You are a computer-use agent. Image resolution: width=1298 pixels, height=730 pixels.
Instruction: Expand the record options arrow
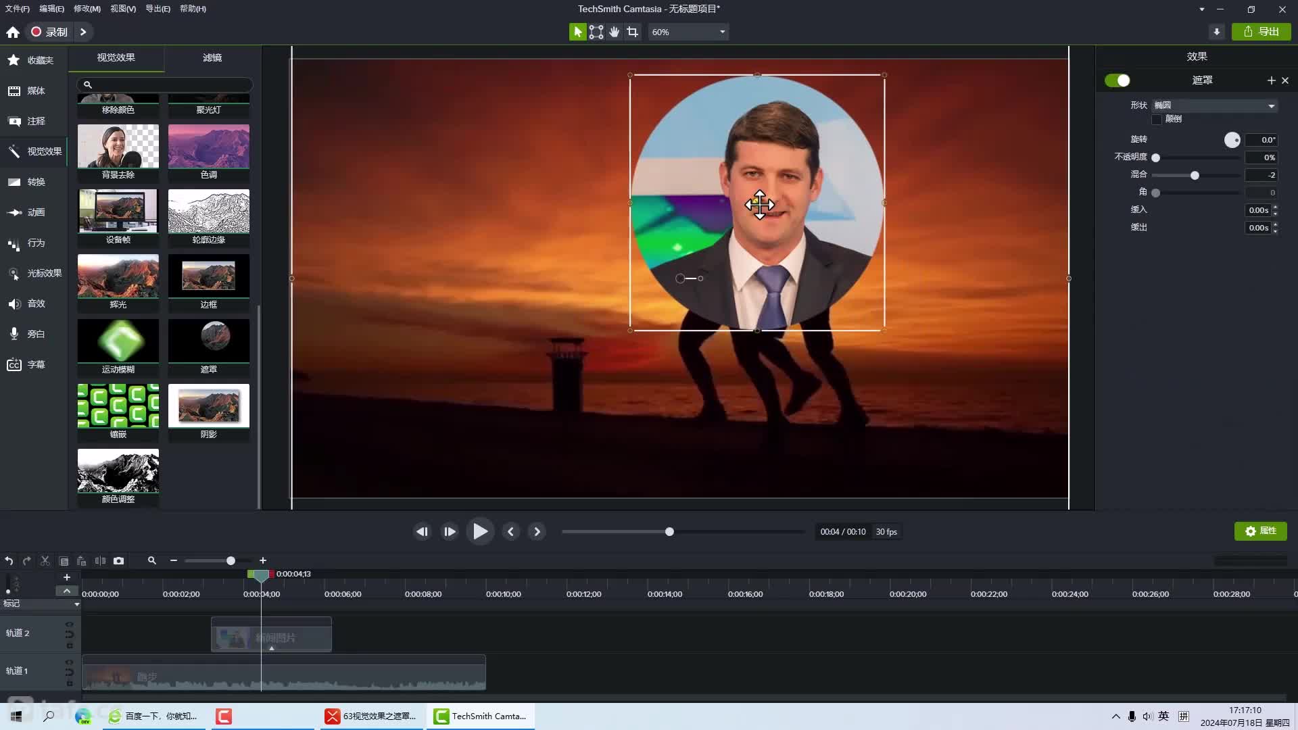[x=83, y=32]
